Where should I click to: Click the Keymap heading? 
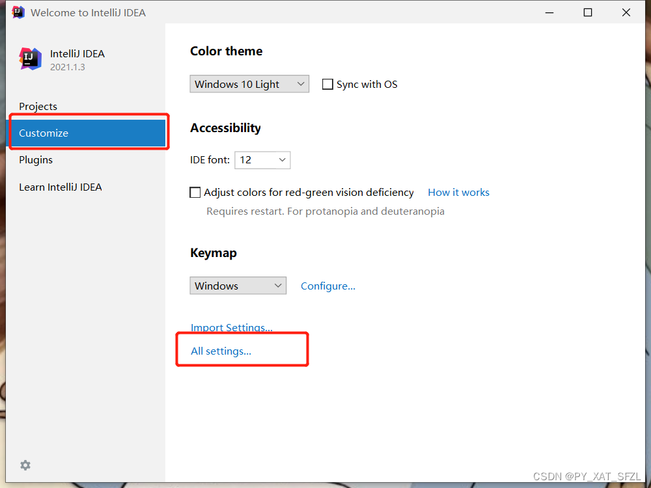214,252
